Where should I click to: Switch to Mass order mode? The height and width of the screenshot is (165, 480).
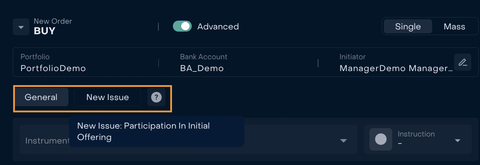click(454, 27)
